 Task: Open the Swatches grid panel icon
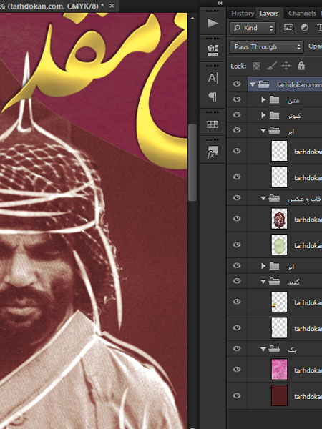click(213, 124)
